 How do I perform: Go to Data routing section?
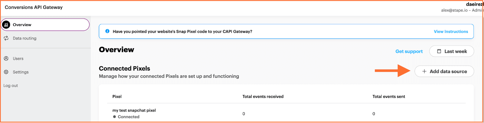point(25,38)
